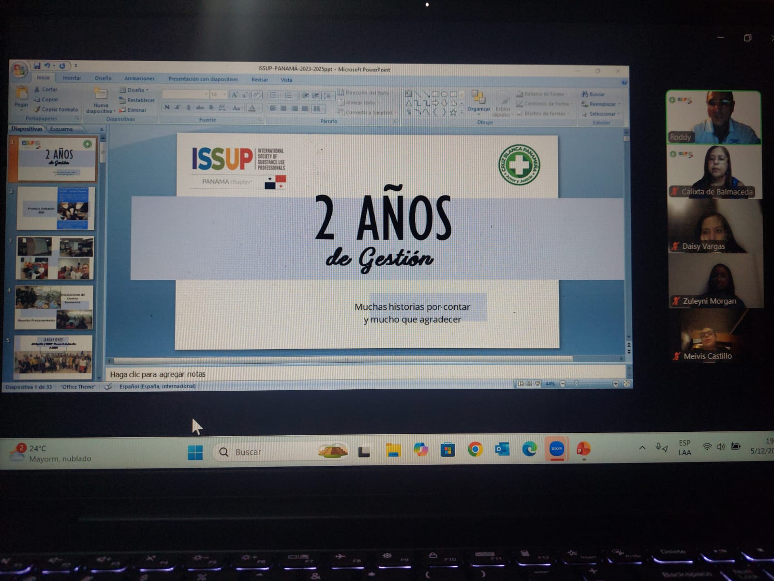Toggle underline (S) formatting
This screenshot has height=581, width=774.
[x=188, y=107]
